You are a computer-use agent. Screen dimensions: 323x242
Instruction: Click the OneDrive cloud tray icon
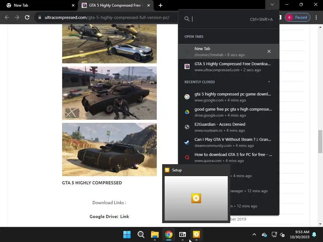264,234
